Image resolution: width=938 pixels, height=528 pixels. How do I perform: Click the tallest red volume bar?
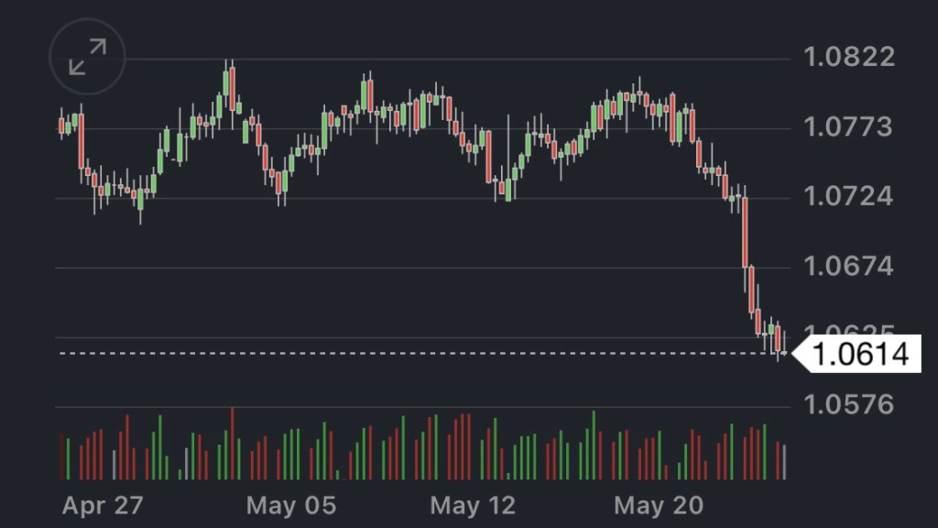click(233, 444)
